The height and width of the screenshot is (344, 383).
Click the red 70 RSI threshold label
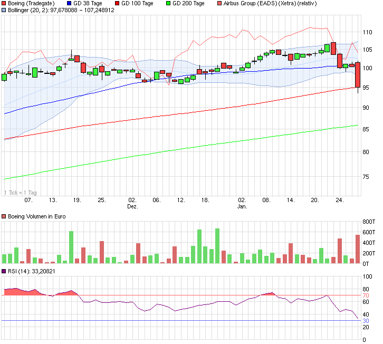coord(366,295)
